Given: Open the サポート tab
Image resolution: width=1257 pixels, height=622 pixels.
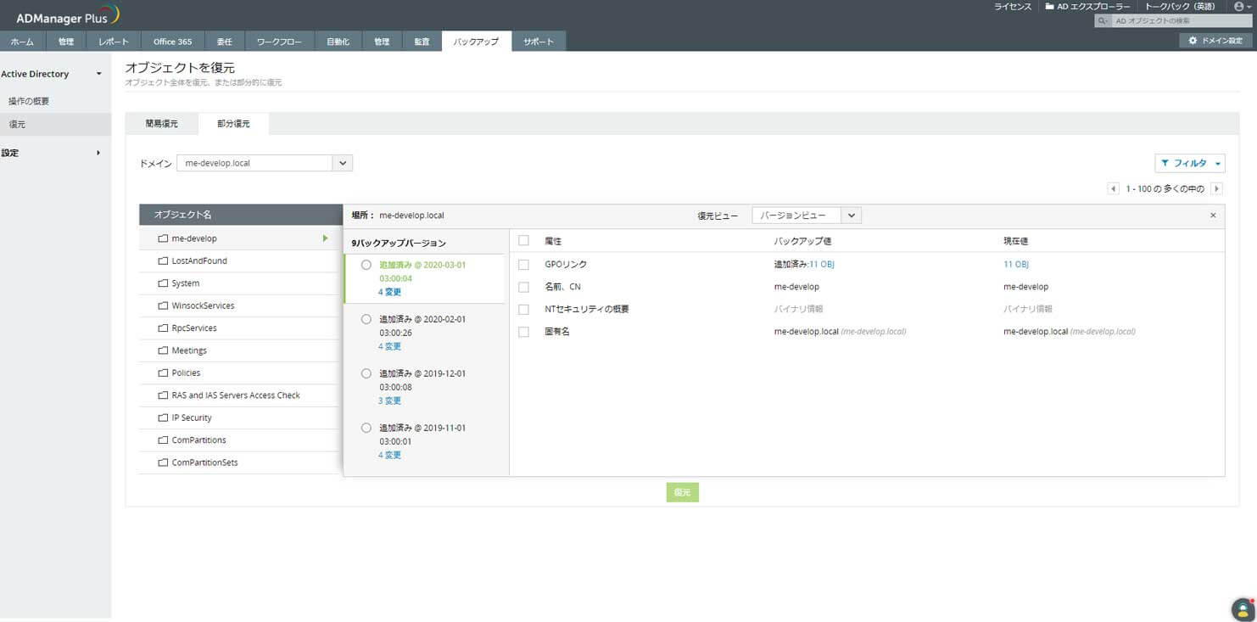Looking at the screenshot, I should point(539,42).
